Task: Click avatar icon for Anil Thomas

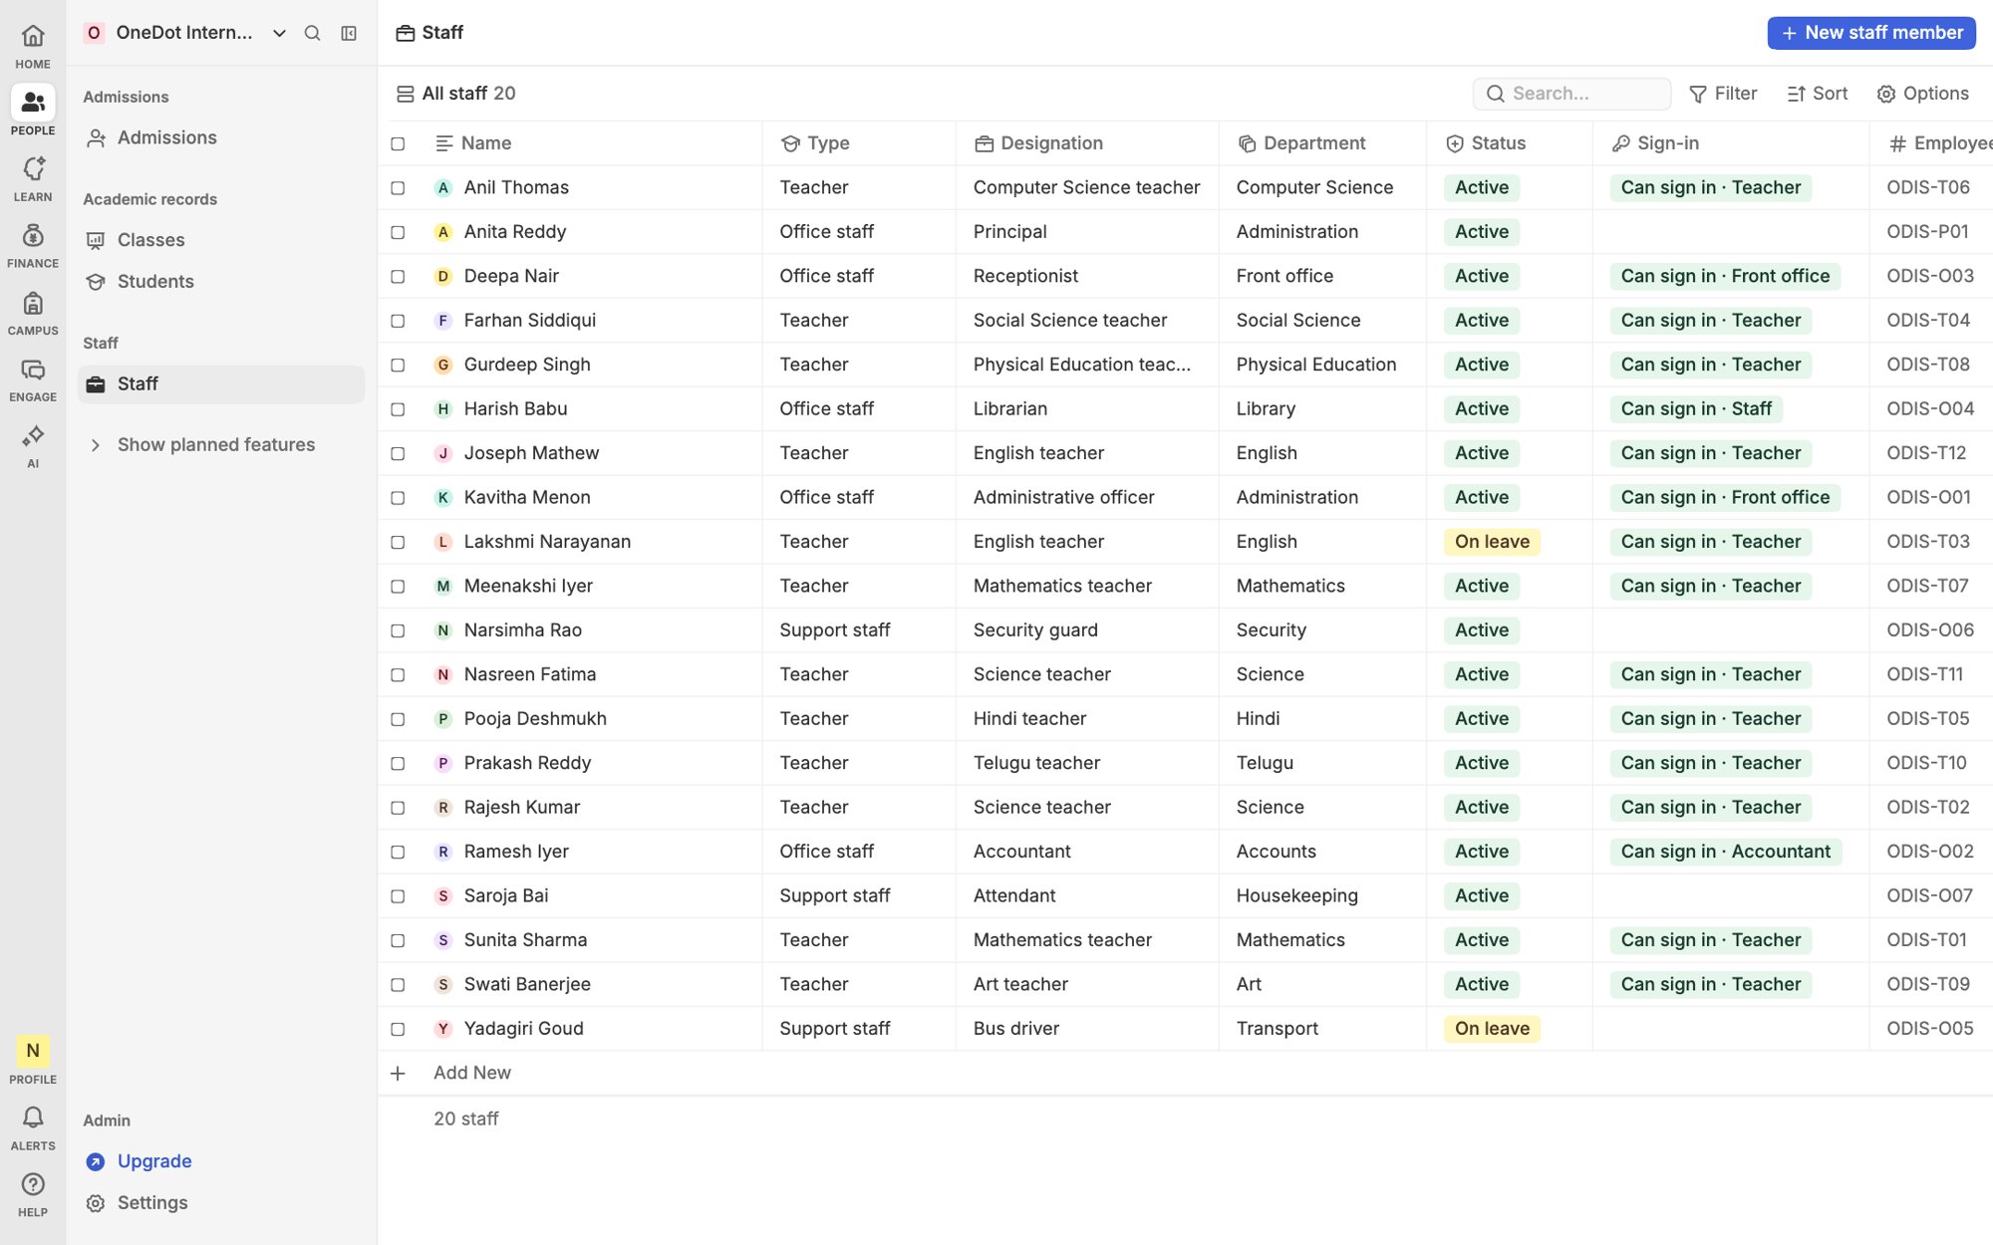Action: pyautogui.click(x=443, y=187)
